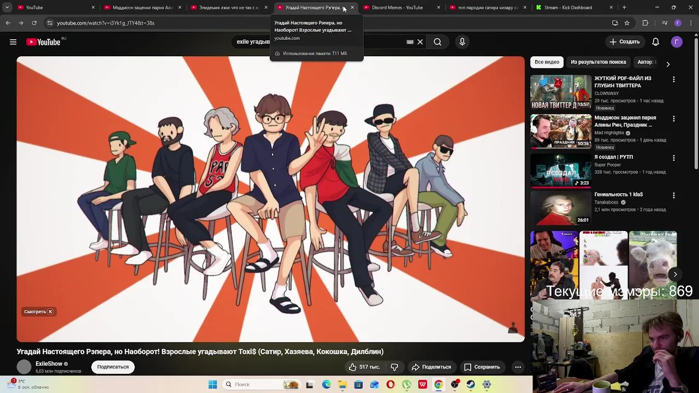Open the ЖУТКИЙ PDF-ФАЙЛ video thumbnail

[x=561, y=92]
